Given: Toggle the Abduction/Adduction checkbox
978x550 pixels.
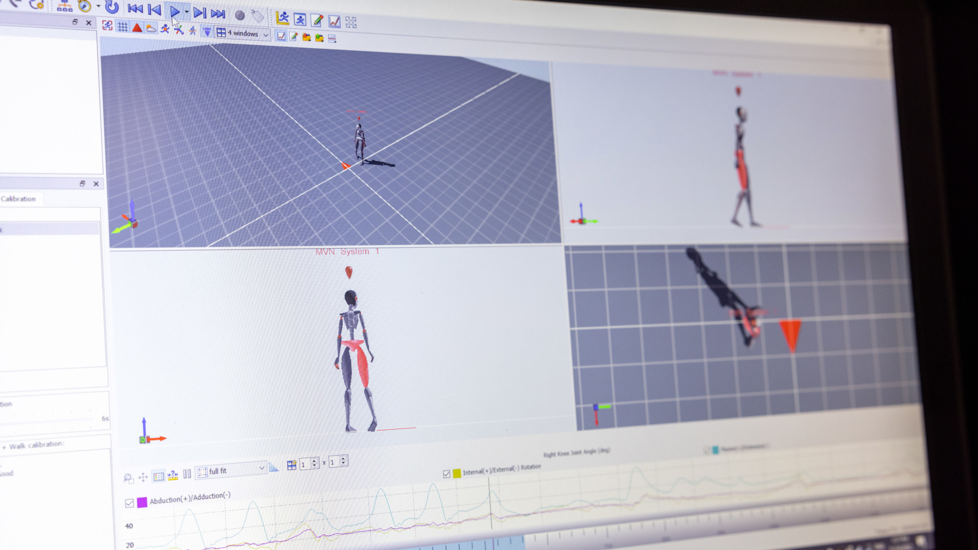Looking at the screenshot, I should [129, 503].
